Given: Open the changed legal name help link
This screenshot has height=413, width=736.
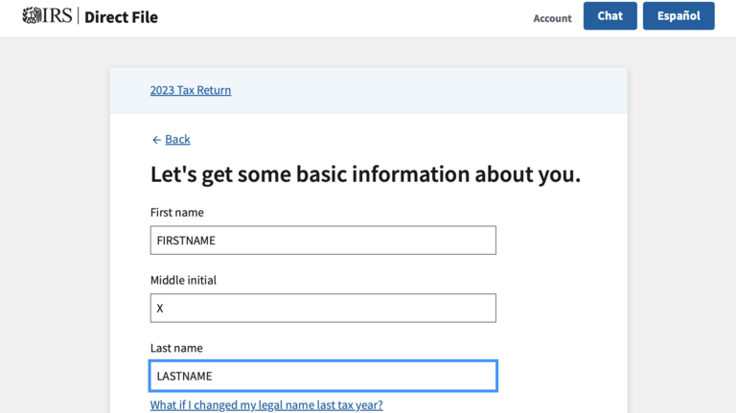Looking at the screenshot, I should click(266, 405).
